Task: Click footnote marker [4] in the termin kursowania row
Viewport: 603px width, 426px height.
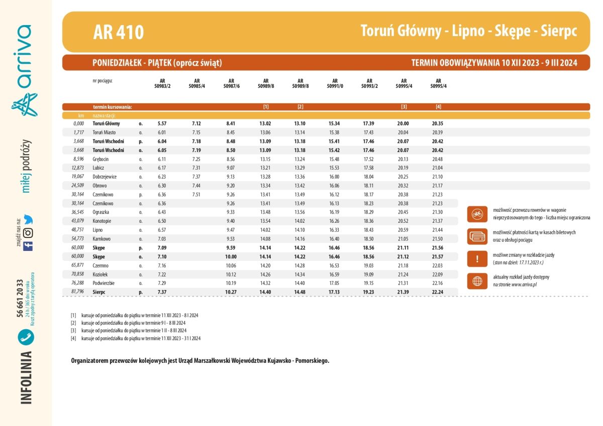Action: click(x=438, y=107)
